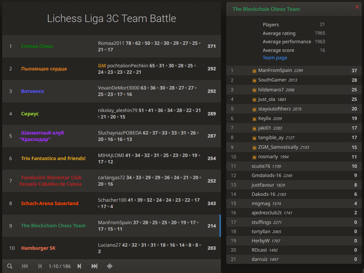
Task: Click leader Romaa2011 in Crimea Chess row
Action: click(x=111, y=43)
